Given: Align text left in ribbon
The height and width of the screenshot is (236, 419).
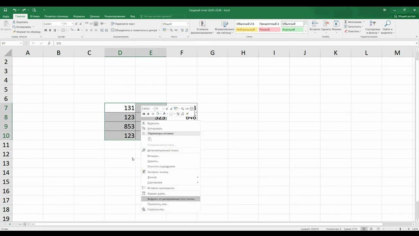Looking at the screenshot, I should (87, 30).
